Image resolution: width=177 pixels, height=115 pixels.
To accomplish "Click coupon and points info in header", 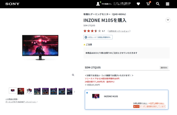I will click(x=122, y=4).
